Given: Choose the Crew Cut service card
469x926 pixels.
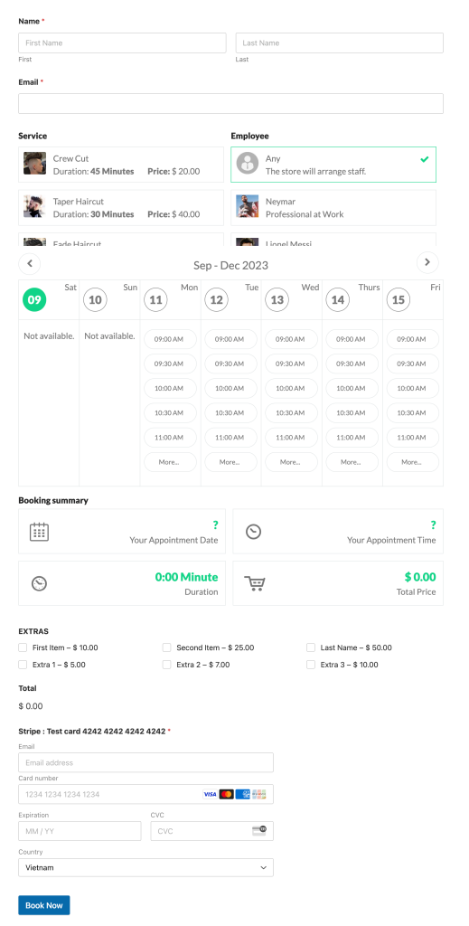Looking at the screenshot, I should pos(121,165).
